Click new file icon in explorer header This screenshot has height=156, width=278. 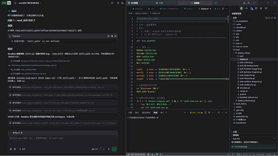tap(266, 18)
